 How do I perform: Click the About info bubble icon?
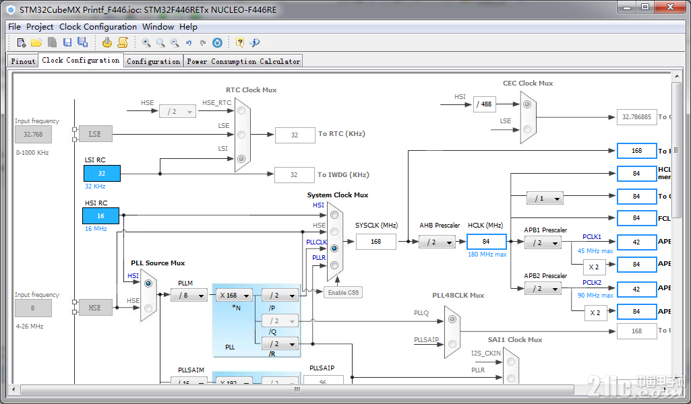[255, 42]
